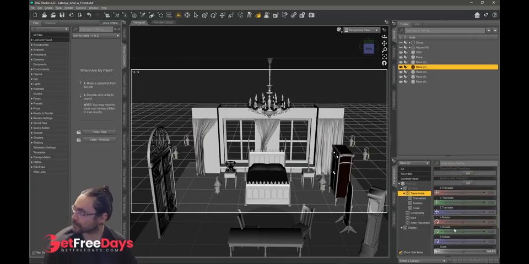Select the Scale tool in the toolbar
The height and width of the screenshot is (264, 529).
(231, 15)
